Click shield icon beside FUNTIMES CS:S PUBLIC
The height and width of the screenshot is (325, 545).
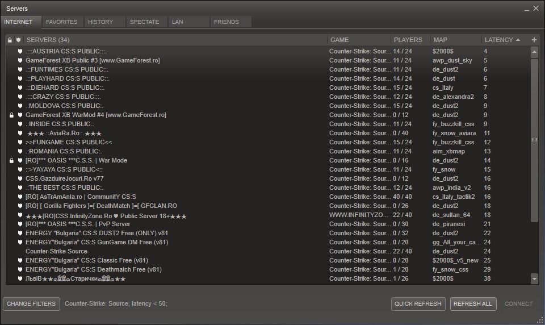point(20,69)
